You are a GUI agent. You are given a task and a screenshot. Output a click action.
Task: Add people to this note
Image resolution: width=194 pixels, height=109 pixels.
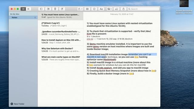116,9
